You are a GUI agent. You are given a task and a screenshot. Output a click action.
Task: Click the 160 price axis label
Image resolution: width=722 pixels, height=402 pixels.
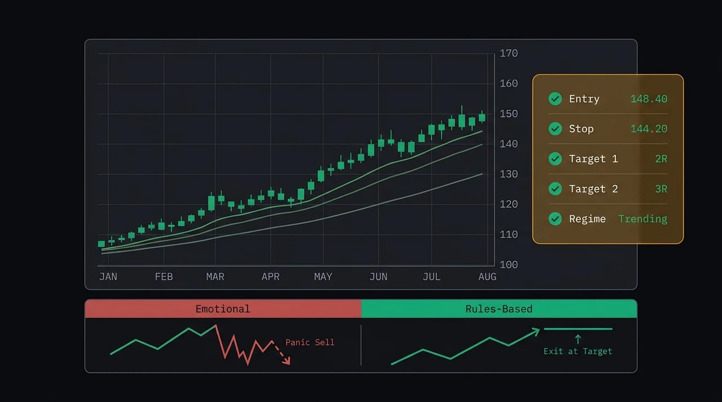point(509,83)
